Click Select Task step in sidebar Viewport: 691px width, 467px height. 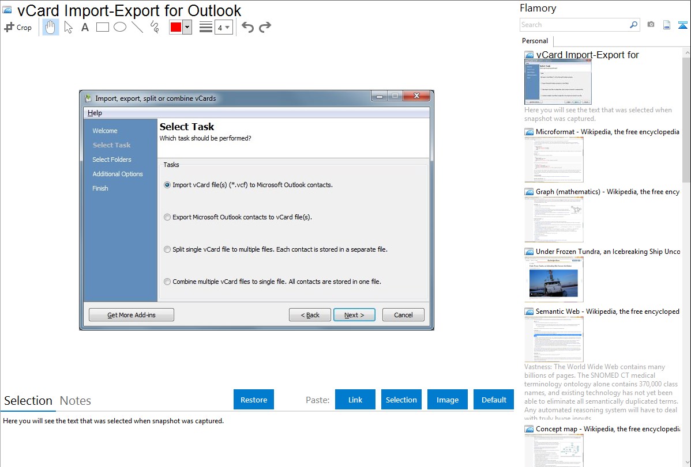(x=111, y=145)
